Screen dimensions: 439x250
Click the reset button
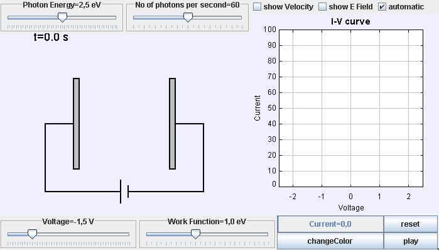coord(410,224)
